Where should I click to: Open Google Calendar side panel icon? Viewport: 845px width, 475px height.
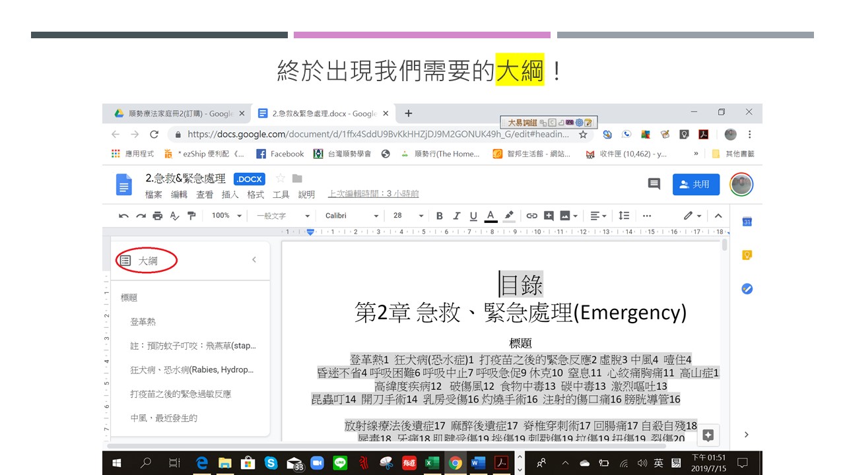point(747,222)
